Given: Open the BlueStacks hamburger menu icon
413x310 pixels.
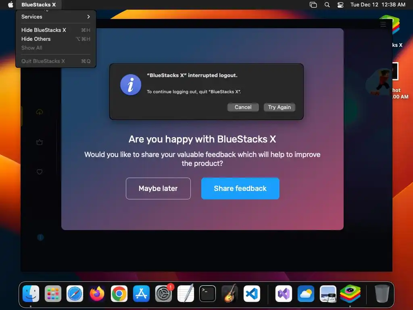Looking at the screenshot, I should (383, 24).
